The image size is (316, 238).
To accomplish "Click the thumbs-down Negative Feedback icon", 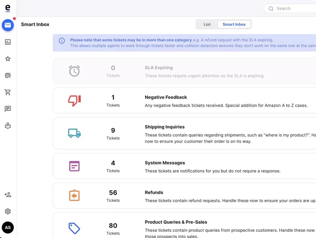I will coord(74,101).
